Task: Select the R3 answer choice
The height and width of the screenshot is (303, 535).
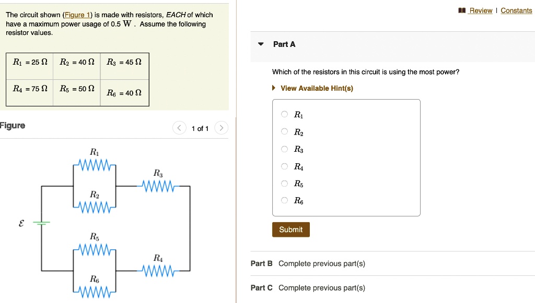Action: click(x=284, y=149)
